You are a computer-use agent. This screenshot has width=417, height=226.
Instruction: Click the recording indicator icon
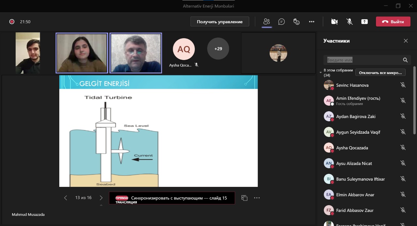coord(12,22)
